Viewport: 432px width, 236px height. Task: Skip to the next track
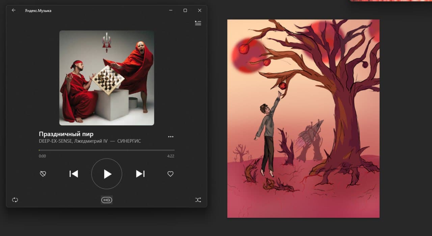coord(140,174)
